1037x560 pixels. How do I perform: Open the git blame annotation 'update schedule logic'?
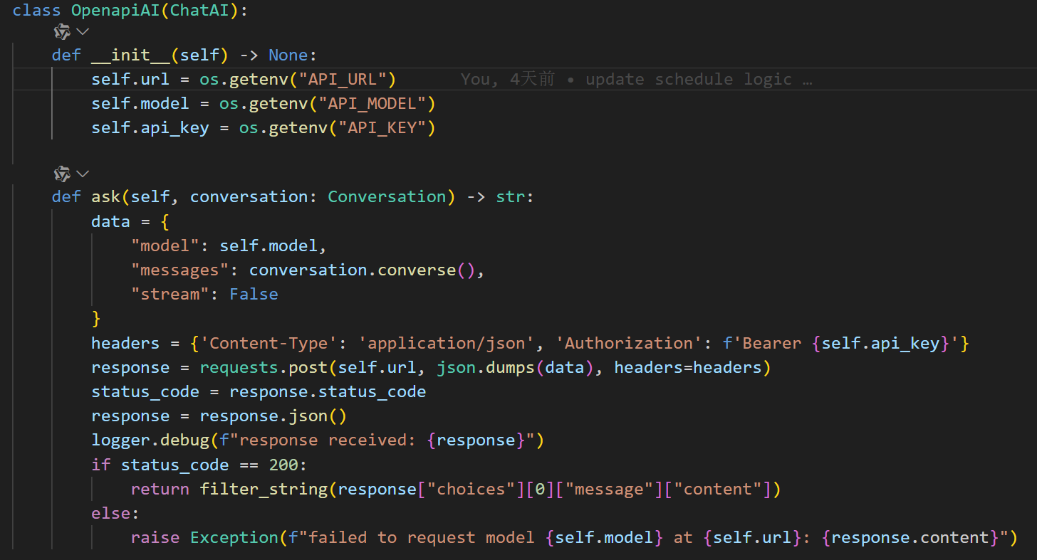[x=636, y=80]
